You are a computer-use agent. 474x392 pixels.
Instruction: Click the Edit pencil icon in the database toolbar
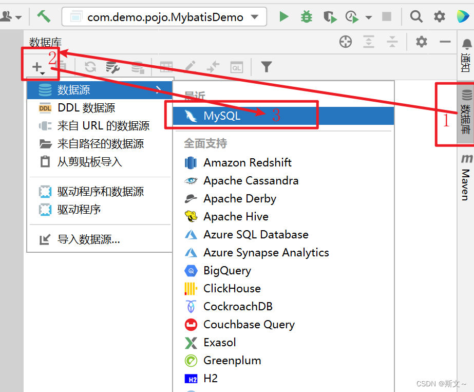tap(190, 66)
